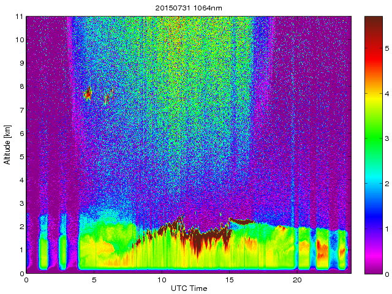Click the UTC Time axis tick label 15

click(x=229, y=280)
